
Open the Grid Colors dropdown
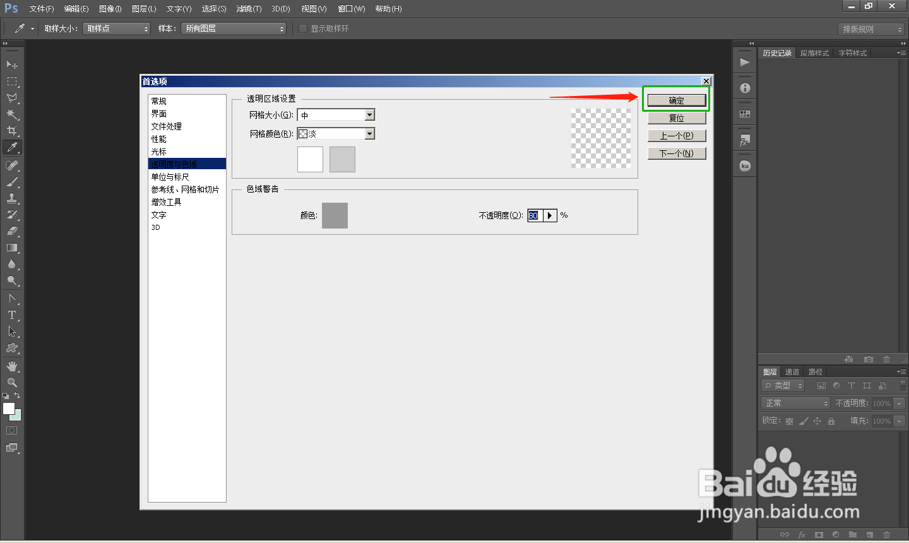point(336,134)
